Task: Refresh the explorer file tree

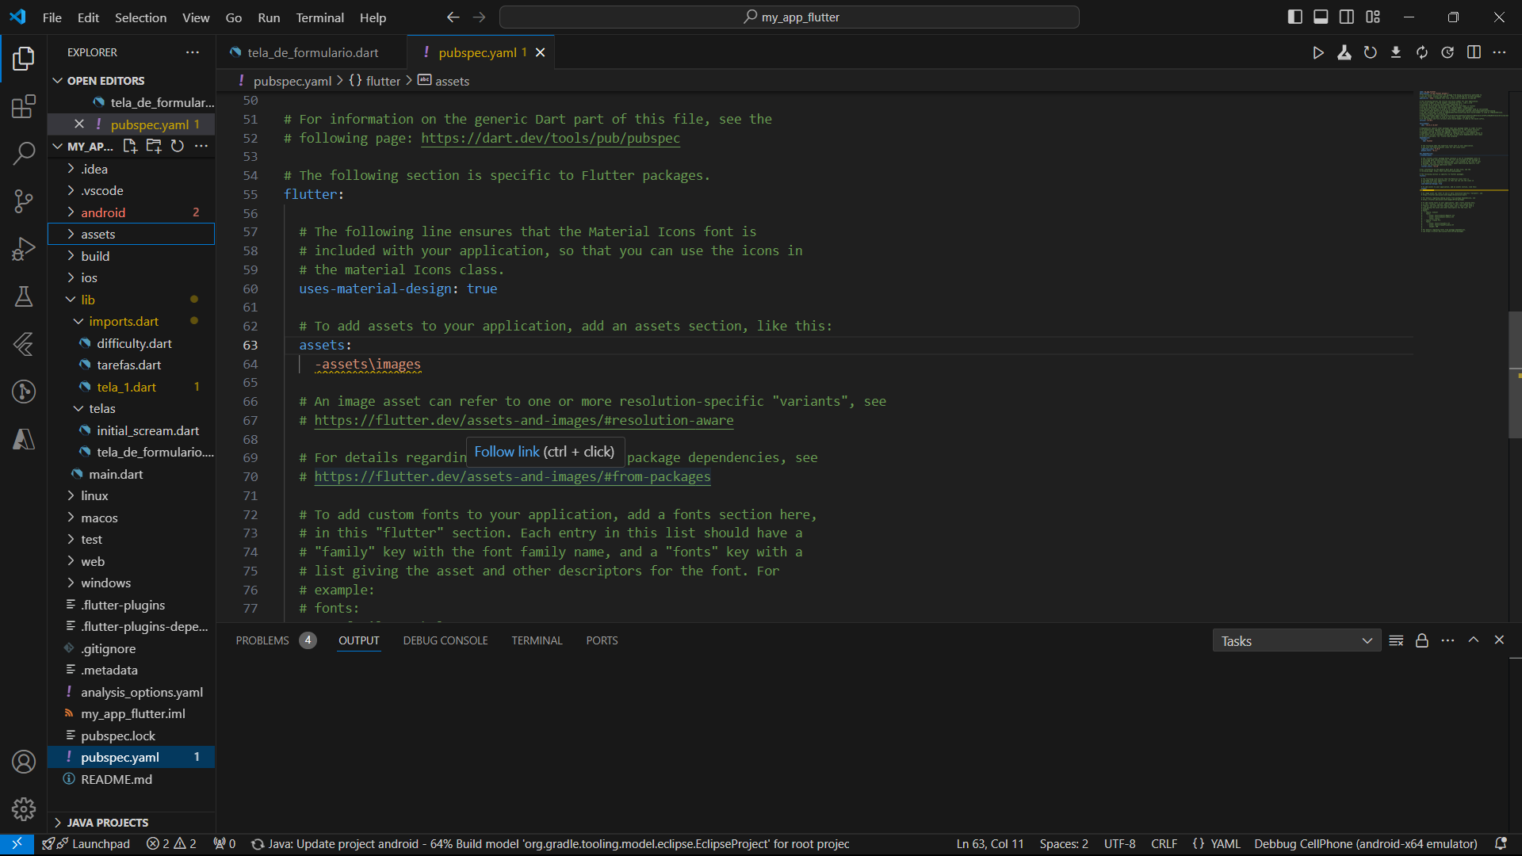Action: point(178,146)
